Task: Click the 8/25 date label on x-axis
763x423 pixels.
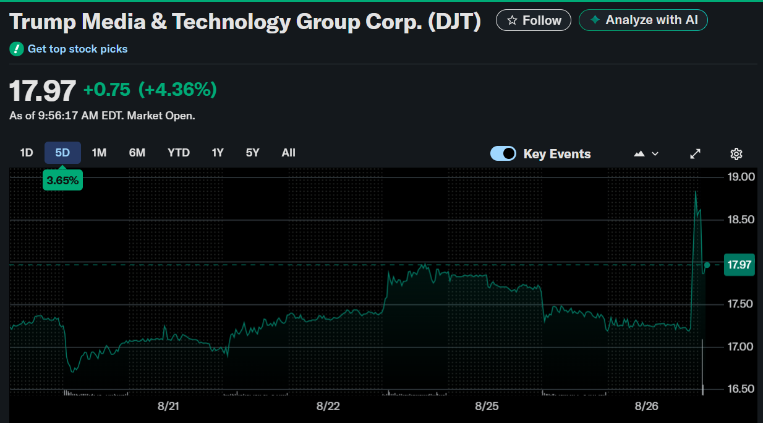Action: coord(487,406)
